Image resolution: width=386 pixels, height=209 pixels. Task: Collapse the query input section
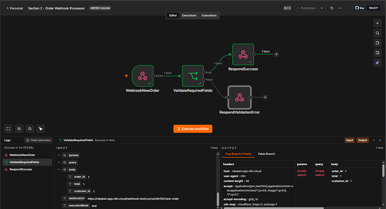pyautogui.click(x=59, y=162)
